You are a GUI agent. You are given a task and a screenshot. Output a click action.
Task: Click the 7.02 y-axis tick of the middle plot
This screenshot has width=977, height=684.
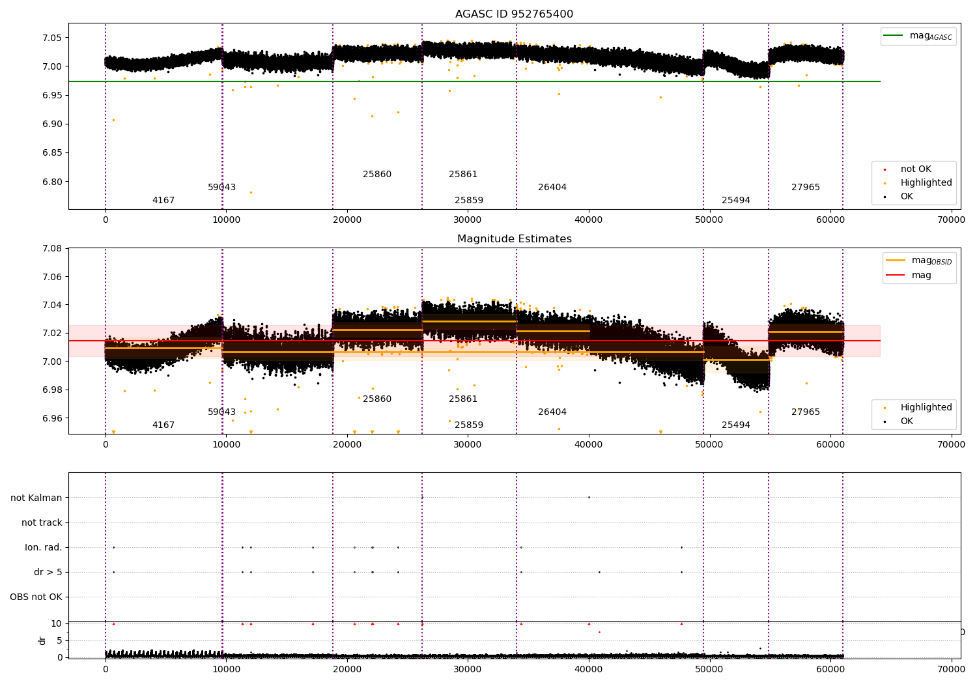(53, 334)
